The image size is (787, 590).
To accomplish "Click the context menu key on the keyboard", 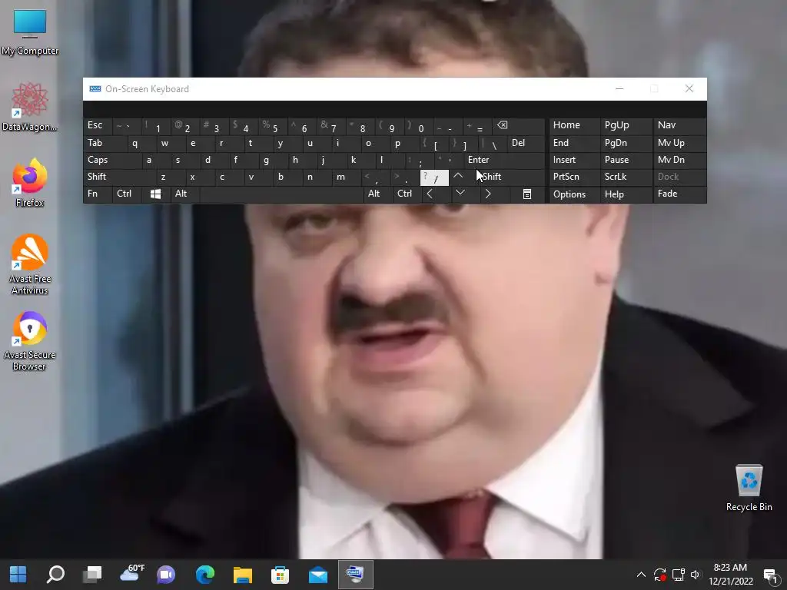I will point(526,194).
